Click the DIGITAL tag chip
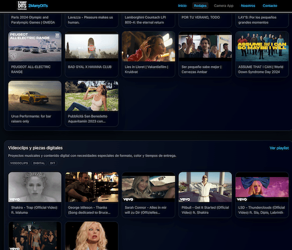292x250 pixels. tap(39, 163)
